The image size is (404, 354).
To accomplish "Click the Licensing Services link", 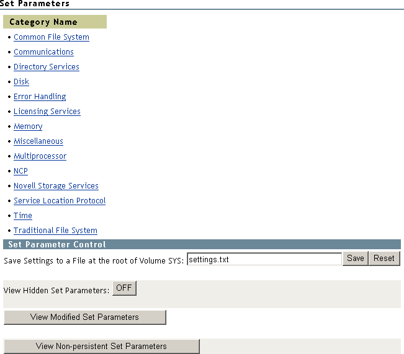I will pos(47,112).
